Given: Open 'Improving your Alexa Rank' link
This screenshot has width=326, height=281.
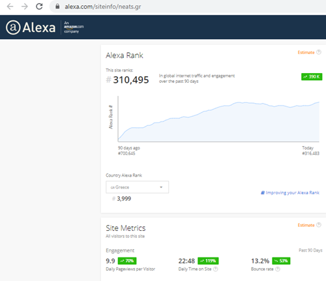Looking at the screenshot, I should 292,192.
